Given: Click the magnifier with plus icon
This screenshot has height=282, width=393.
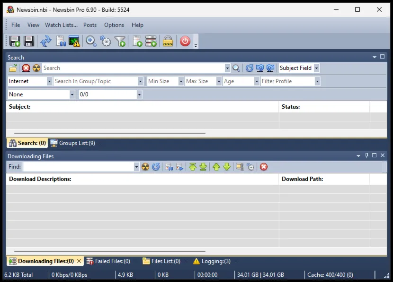Looking at the screenshot, I should [x=91, y=41].
